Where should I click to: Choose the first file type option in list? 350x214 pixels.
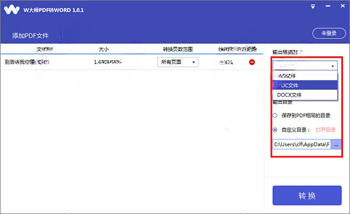pos(305,76)
